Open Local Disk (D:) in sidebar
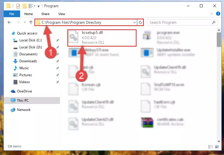 click(x=31, y=47)
